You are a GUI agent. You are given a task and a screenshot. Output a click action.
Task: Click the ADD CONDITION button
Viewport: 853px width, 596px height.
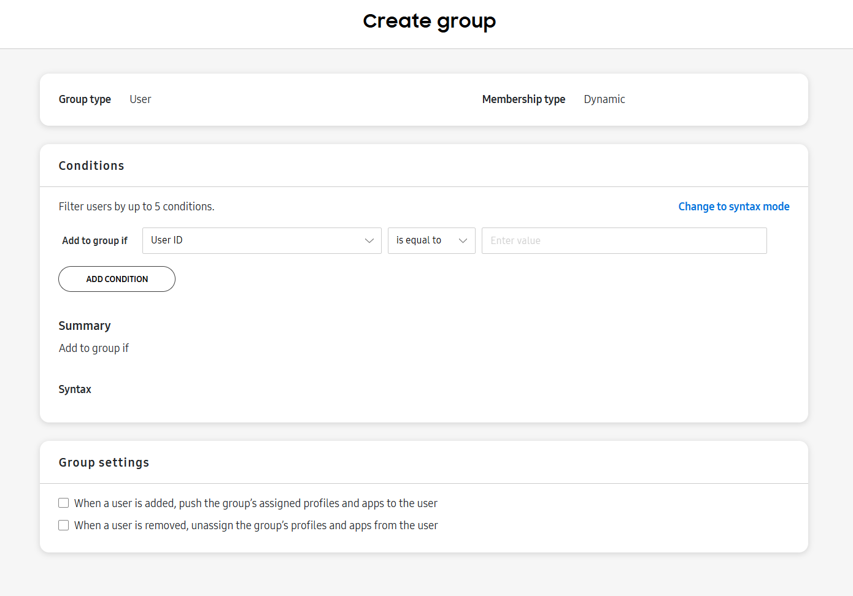click(x=117, y=279)
